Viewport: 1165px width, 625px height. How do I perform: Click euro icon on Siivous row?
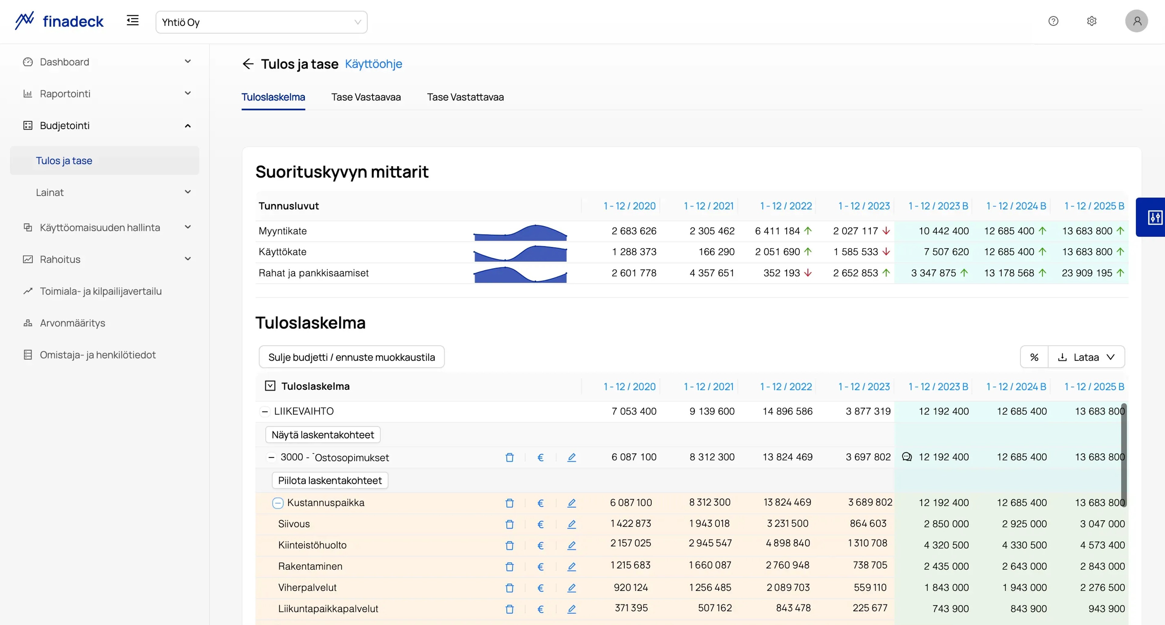pyautogui.click(x=540, y=524)
